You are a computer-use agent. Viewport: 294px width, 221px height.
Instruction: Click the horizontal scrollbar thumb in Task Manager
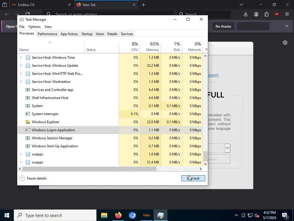click(89, 169)
